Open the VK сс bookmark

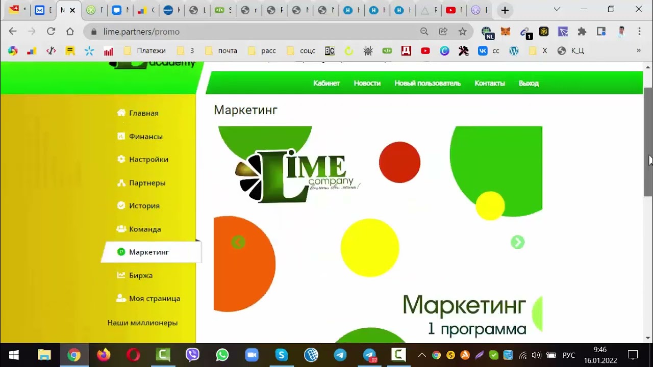[x=489, y=50]
